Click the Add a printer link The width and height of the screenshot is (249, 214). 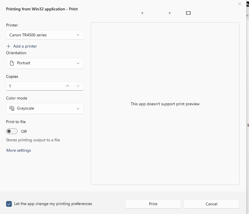pyautogui.click(x=25, y=46)
